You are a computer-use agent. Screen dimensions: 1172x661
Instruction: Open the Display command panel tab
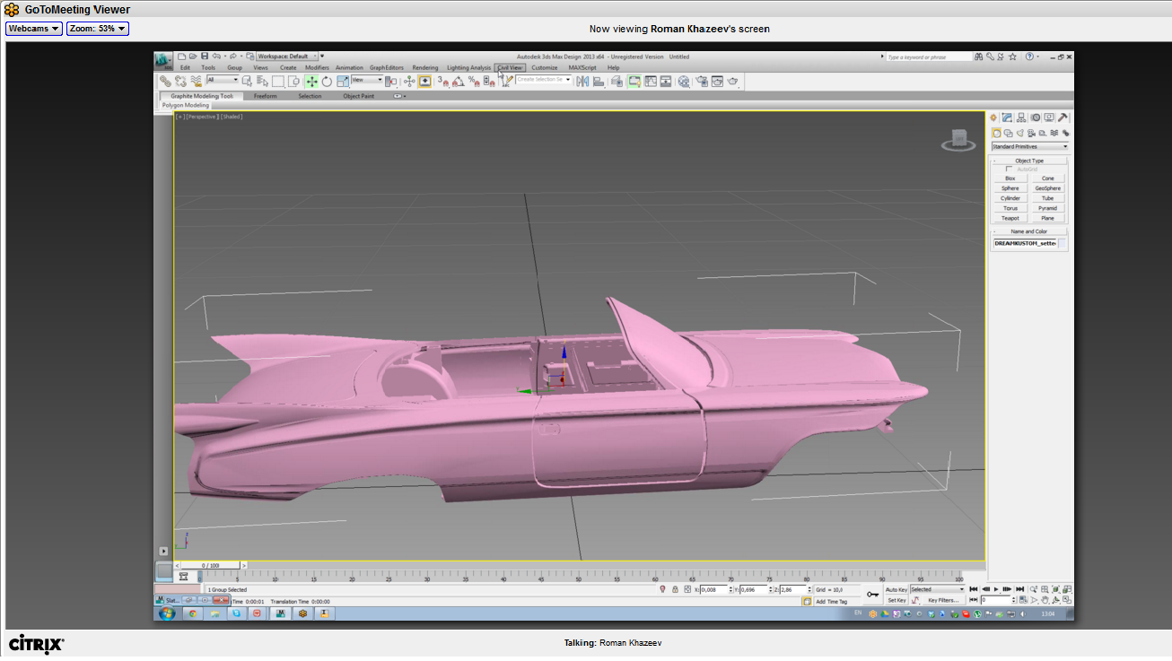(1049, 117)
